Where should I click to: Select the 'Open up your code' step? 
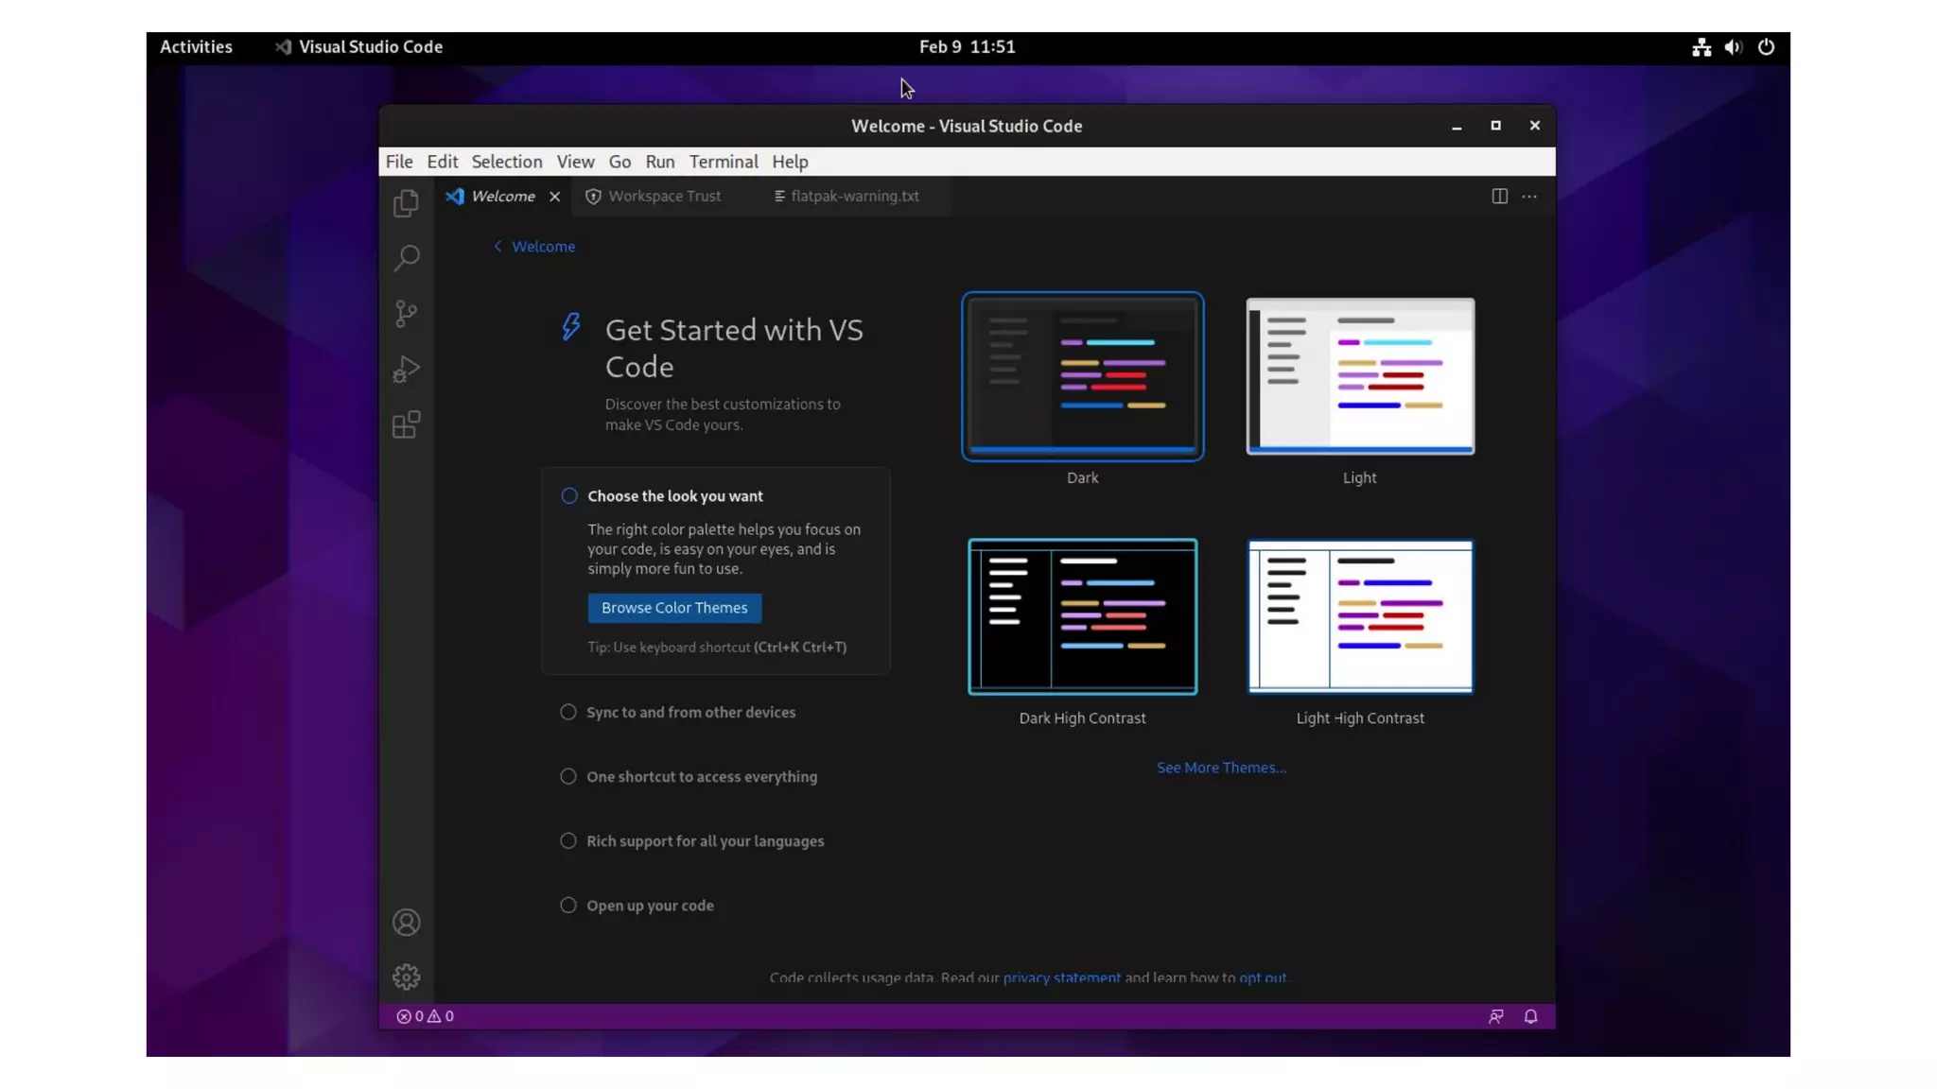650,905
